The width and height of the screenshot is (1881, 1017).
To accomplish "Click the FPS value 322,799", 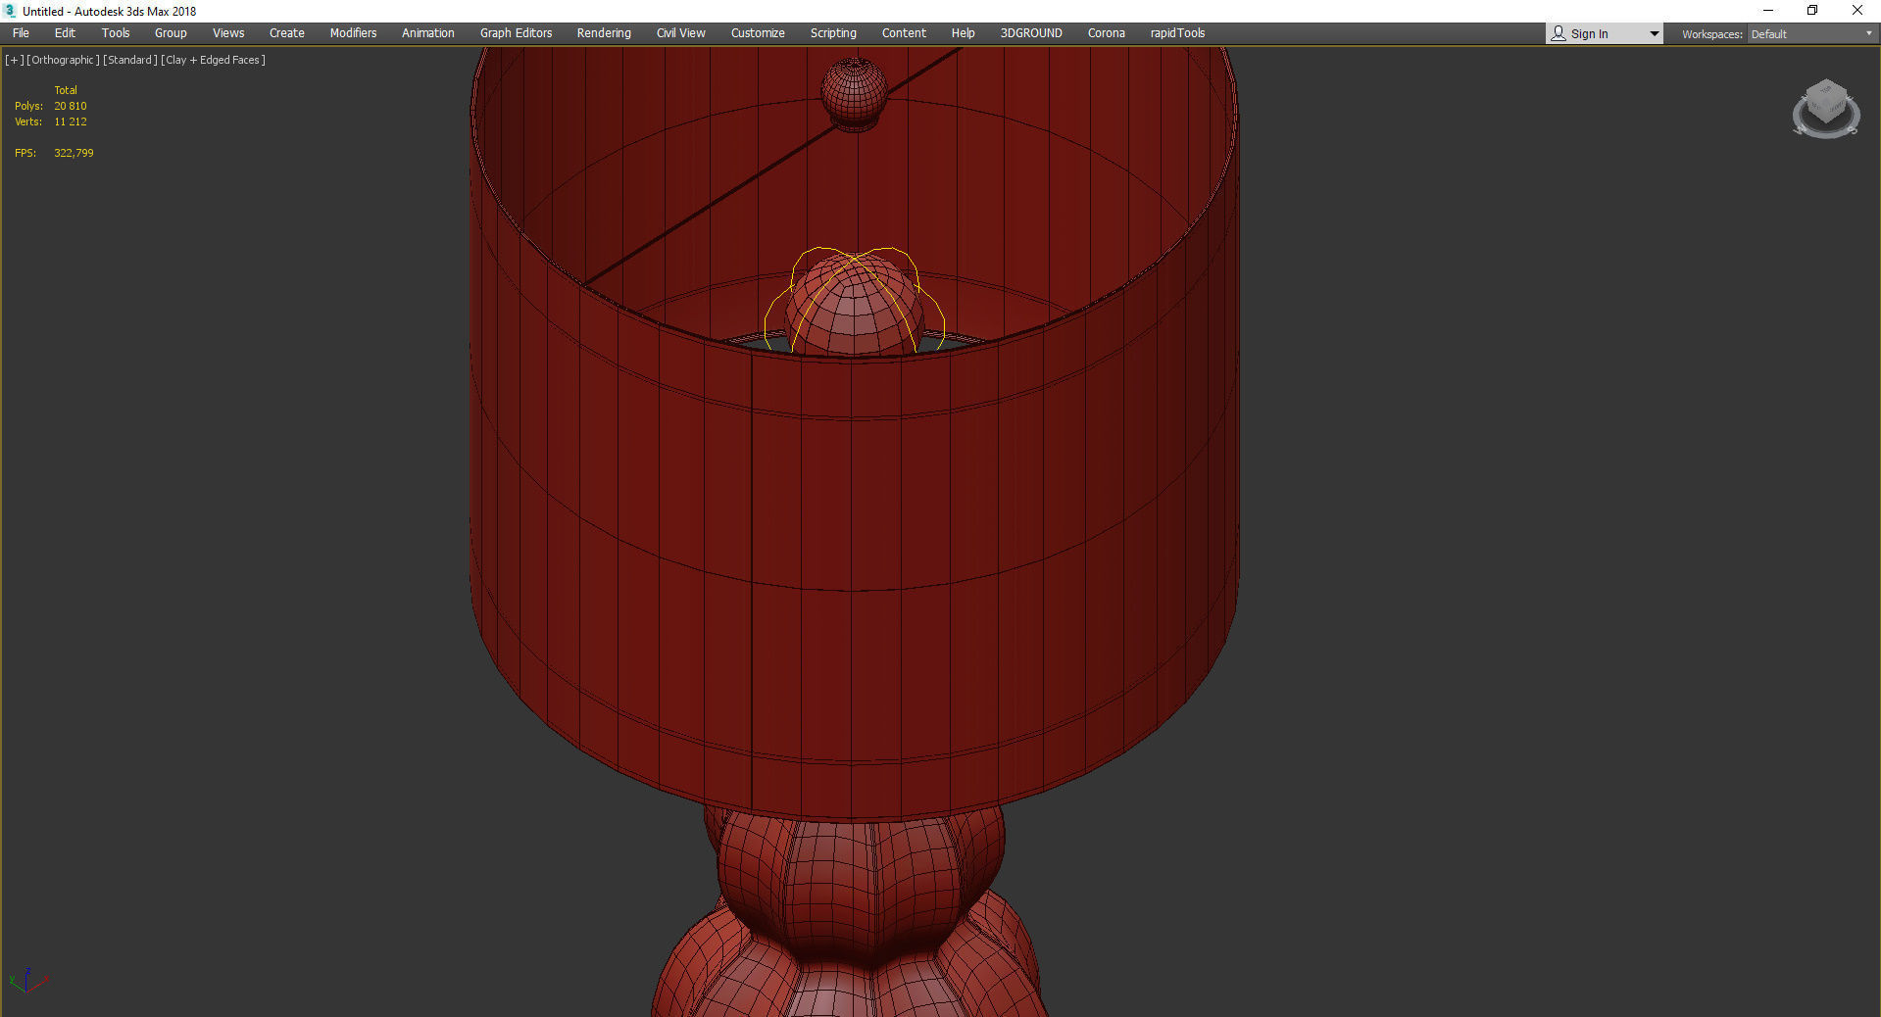I will click(x=74, y=153).
